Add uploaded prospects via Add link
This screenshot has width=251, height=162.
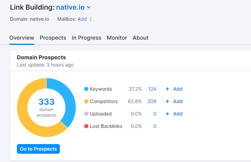pyautogui.click(x=178, y=114)
